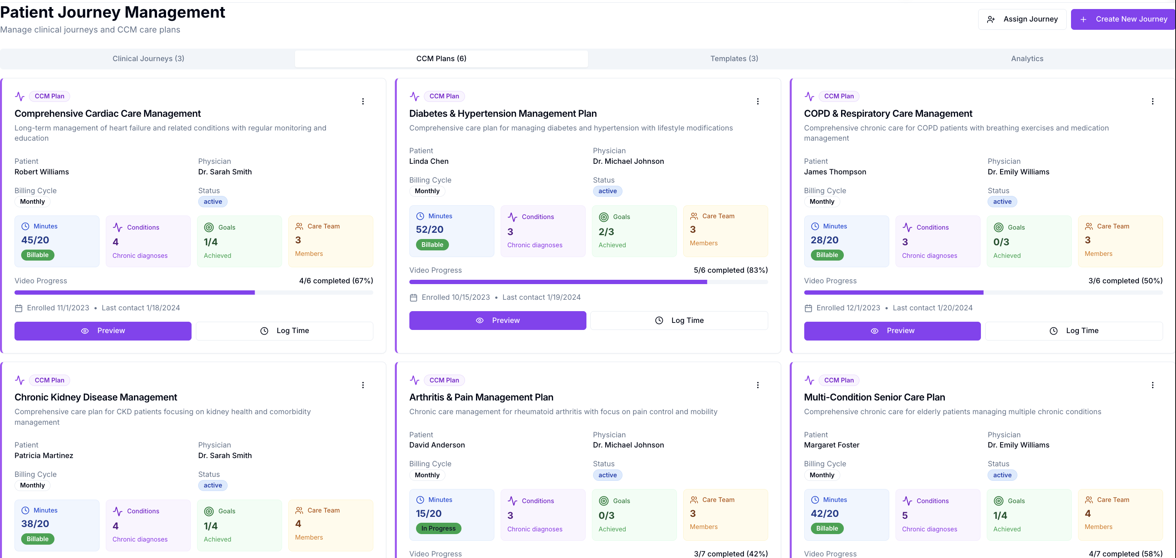Open the Arthritis & Pain Management Plan title
This screenshot has width=1176, height=558.
pos(481,397)
